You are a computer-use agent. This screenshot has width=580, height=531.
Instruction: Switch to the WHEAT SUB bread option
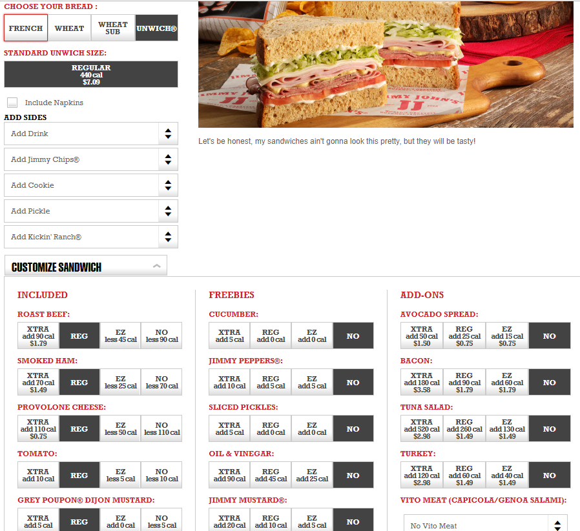point(112,28)
